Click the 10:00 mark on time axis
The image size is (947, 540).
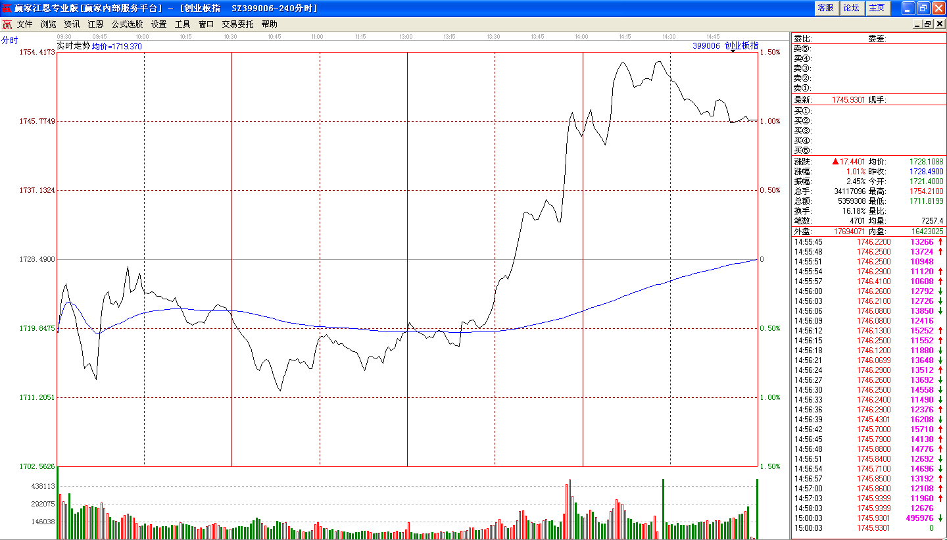(x=142, y=37)
